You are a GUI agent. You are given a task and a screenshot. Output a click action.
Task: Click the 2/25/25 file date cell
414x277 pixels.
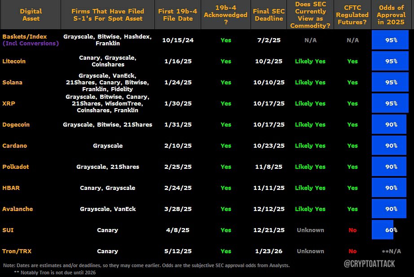(178, 167)
